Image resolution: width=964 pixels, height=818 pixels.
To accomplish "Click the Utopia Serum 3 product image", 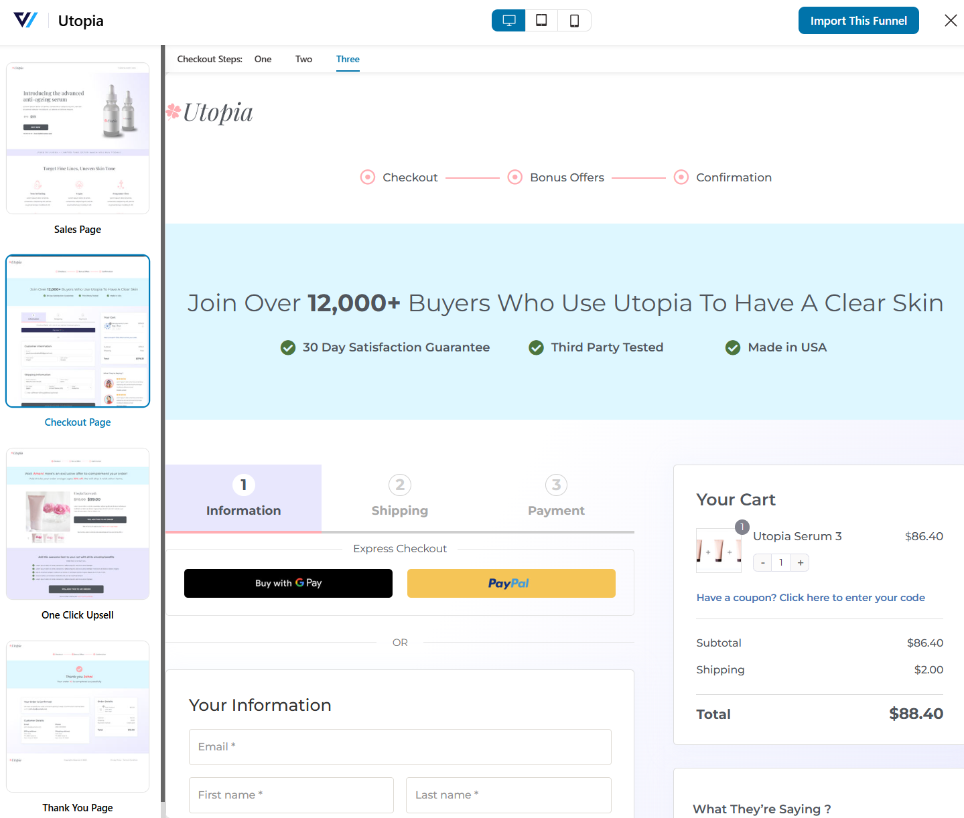I will pos(719,550).
